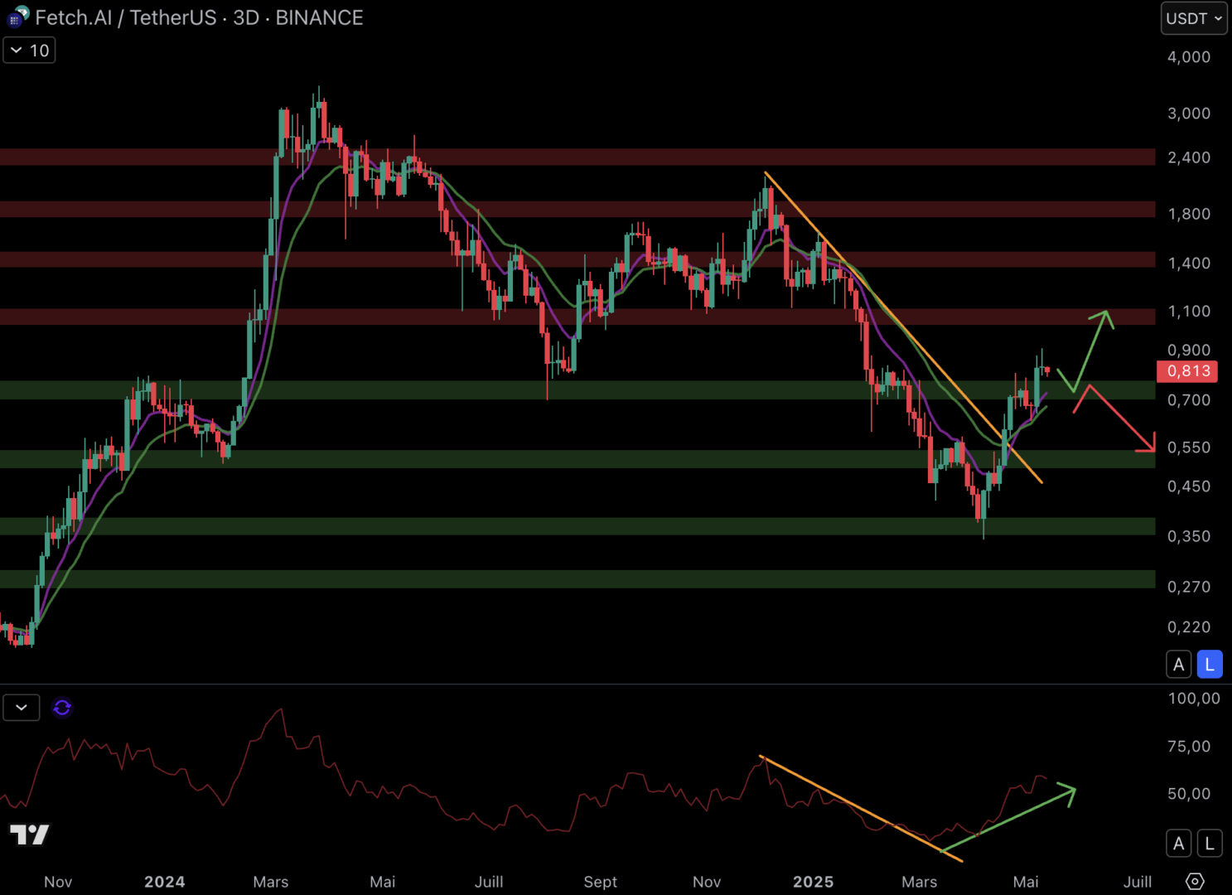This screenshot has width=1232, height=895.
Task: Click the 0,700 price axis label
Action: pos(1189,400)
